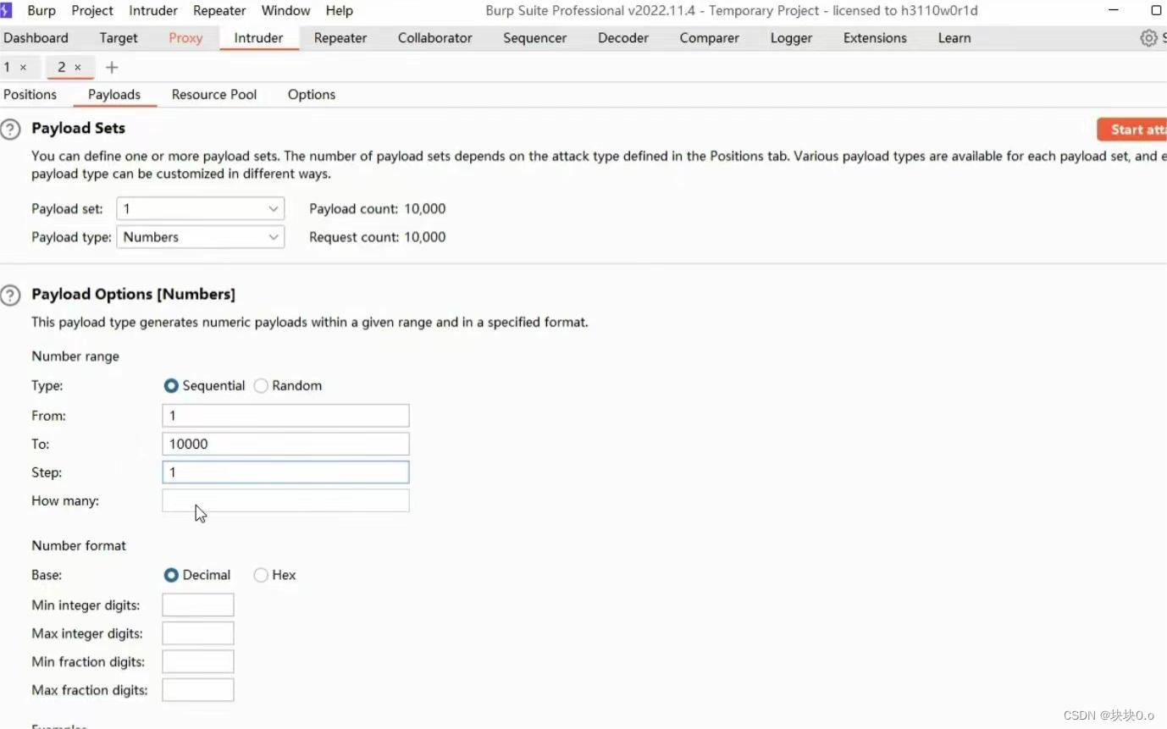Switch to the Collaborator tab
This screenshot has height=729, width=1167.
[x=435, y=38]
